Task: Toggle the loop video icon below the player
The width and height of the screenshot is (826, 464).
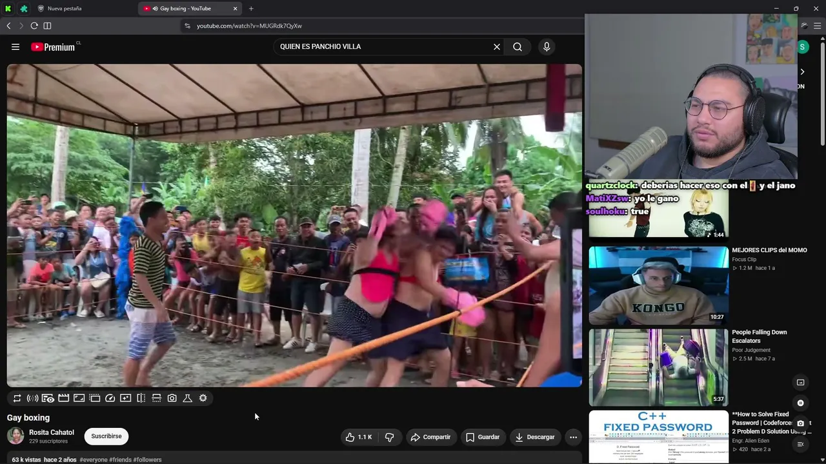Action: [x=17, y=398]
